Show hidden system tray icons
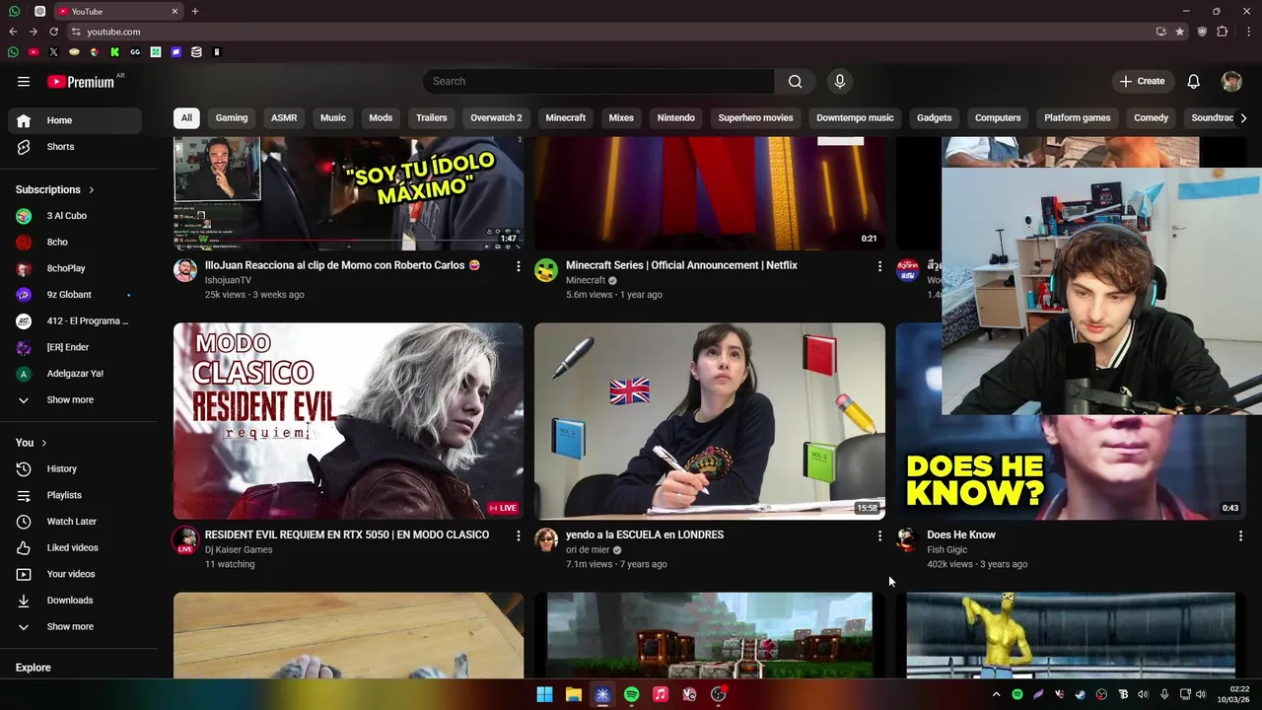This screenshot has height=710, width=1262. point(996,694)
